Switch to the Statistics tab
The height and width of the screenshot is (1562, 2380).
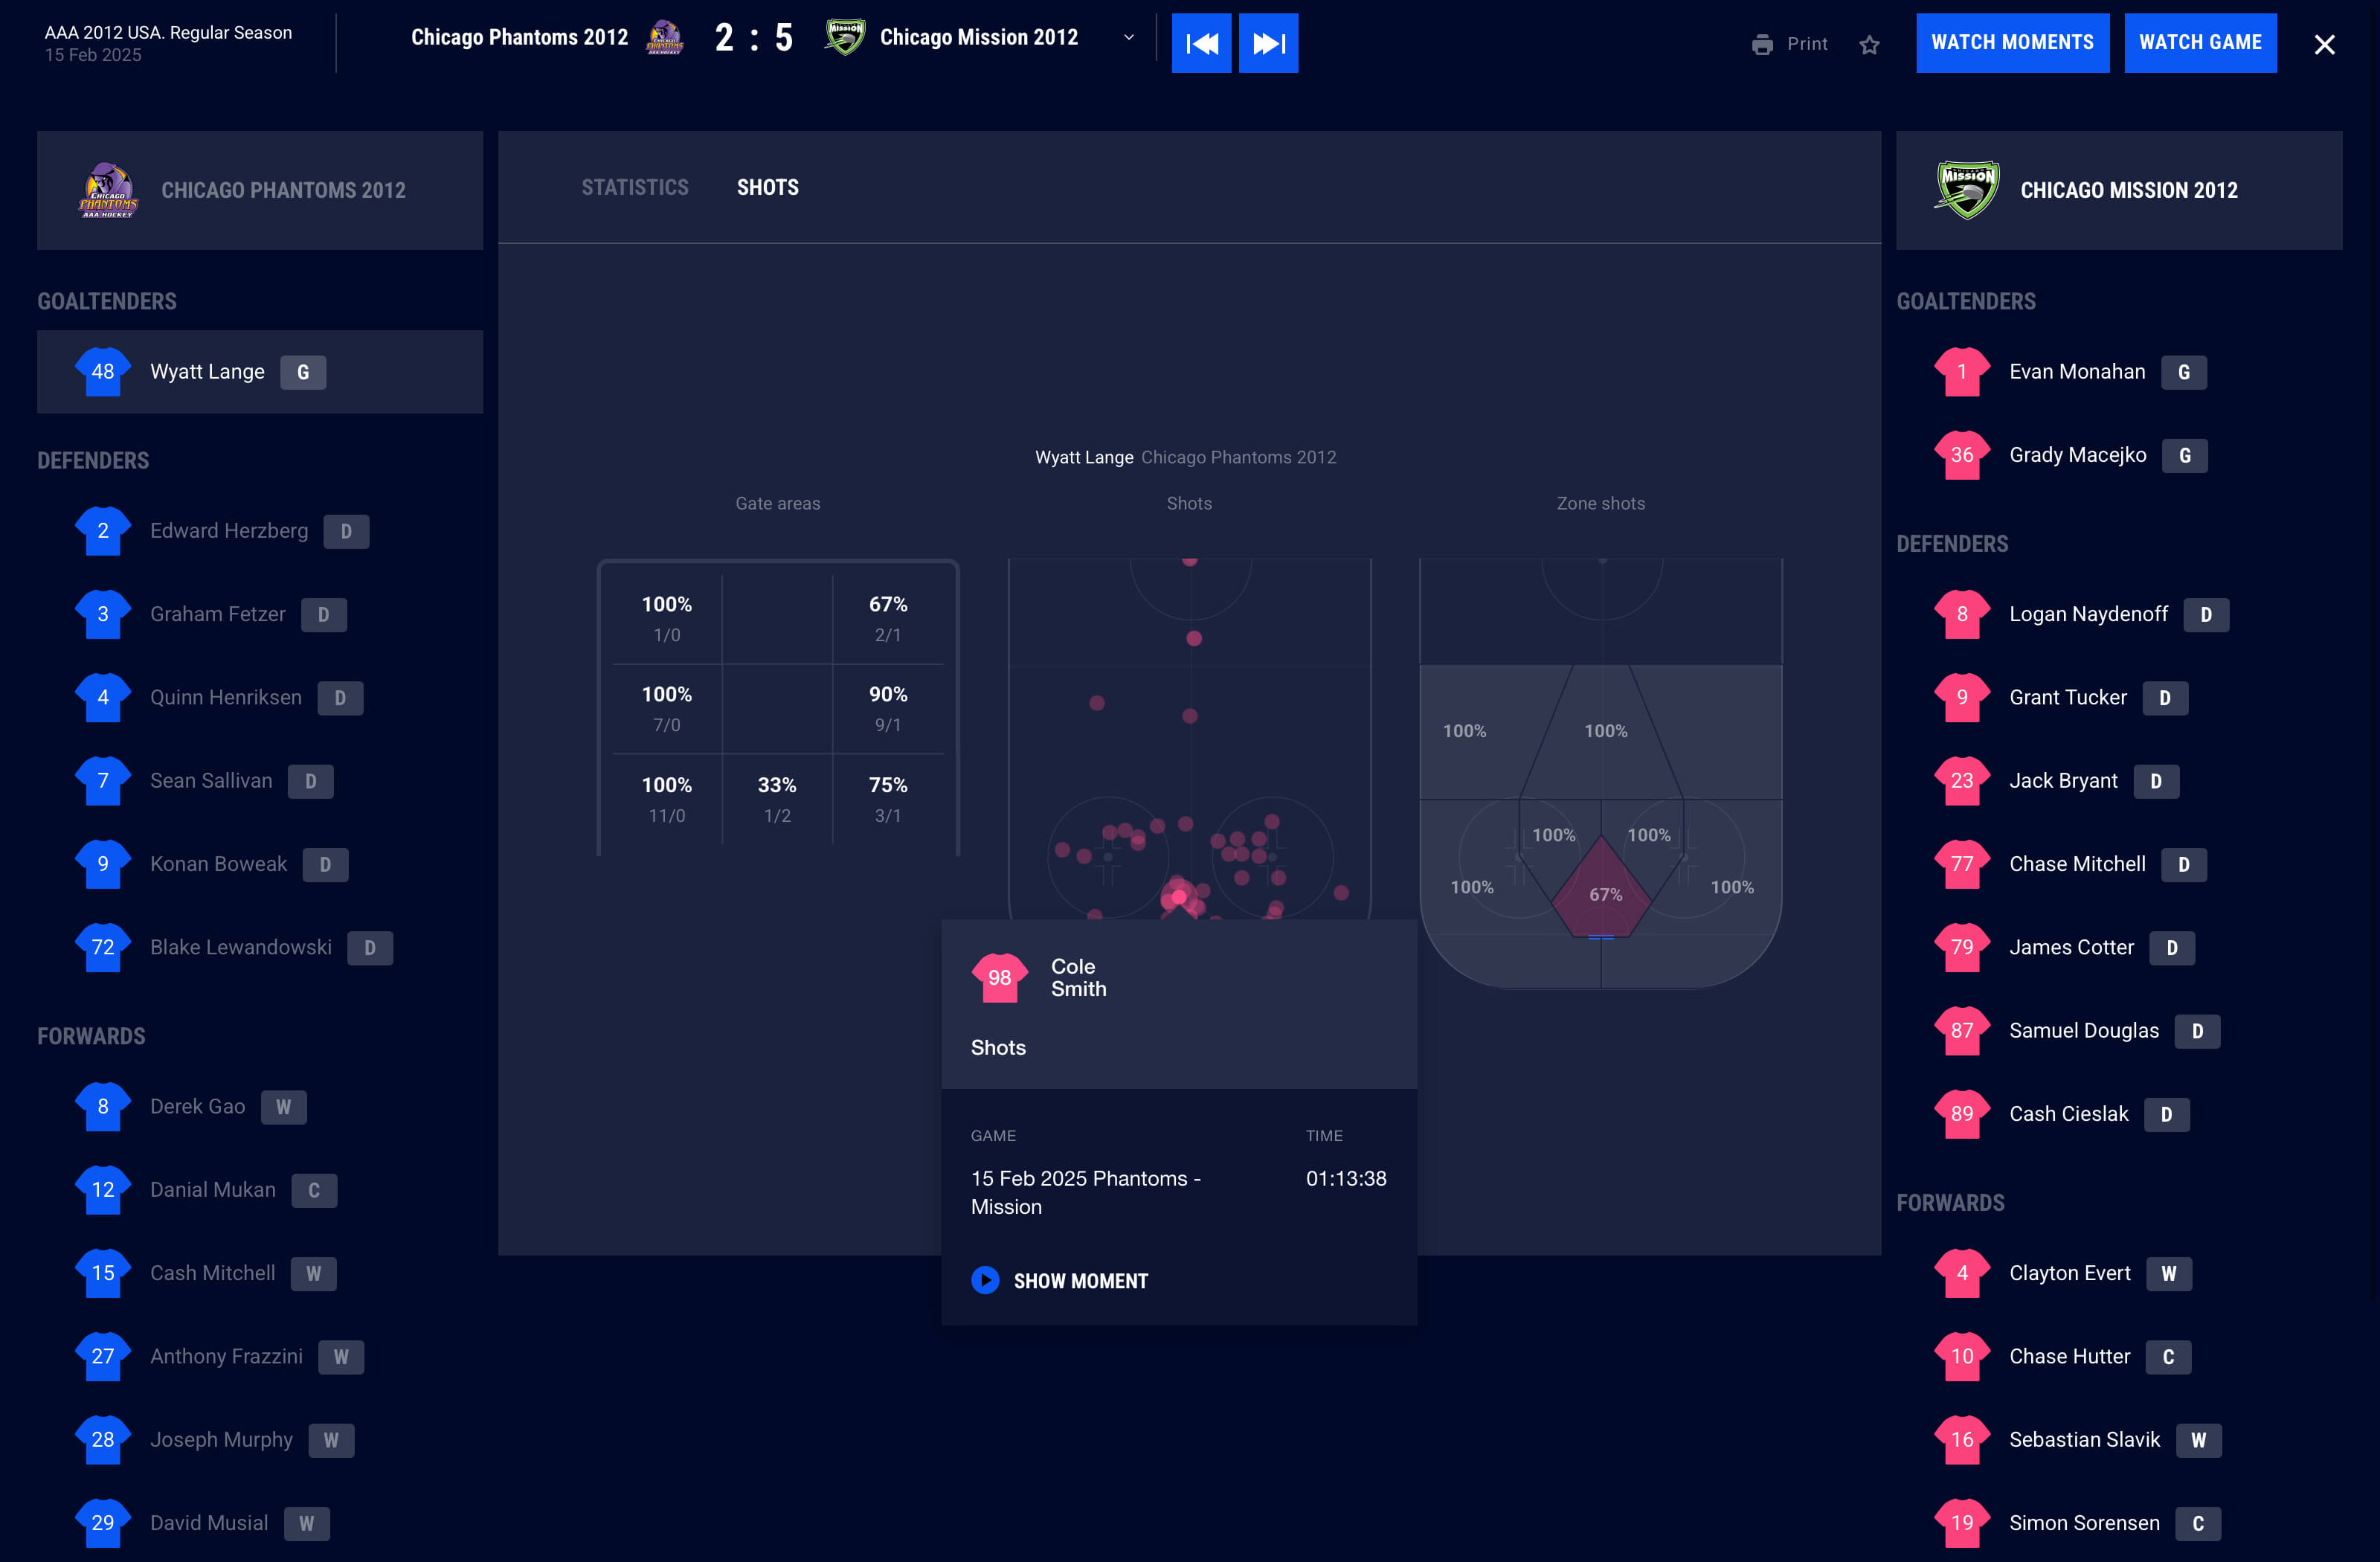click(x=635, y=187)
